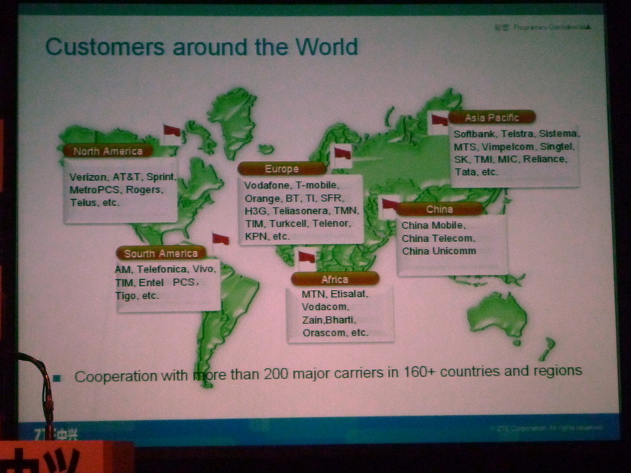Viewport: 631px width, 473px height.
Task: Click the line 'Orange, BT, TI, SFR,'
Action: click(x=294, y=198)
